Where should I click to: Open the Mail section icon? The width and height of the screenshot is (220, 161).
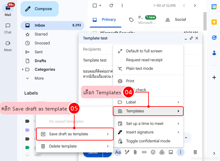click(x=8, y=8)
